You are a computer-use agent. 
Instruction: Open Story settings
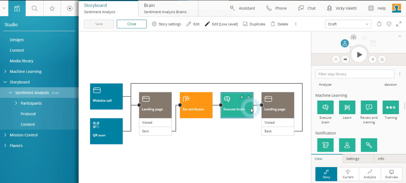pyautogui.click(x=166, y=24)
